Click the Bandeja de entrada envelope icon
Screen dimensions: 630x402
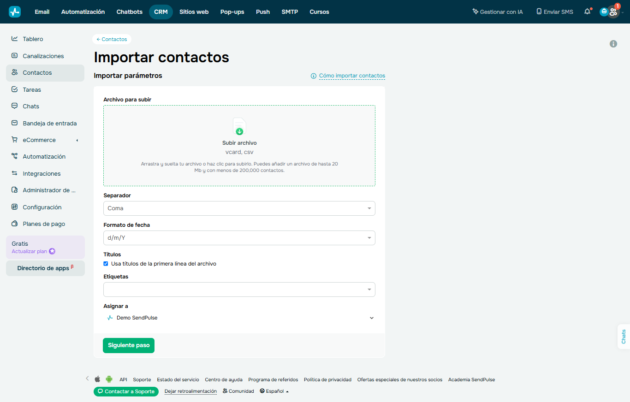point(15,123)
